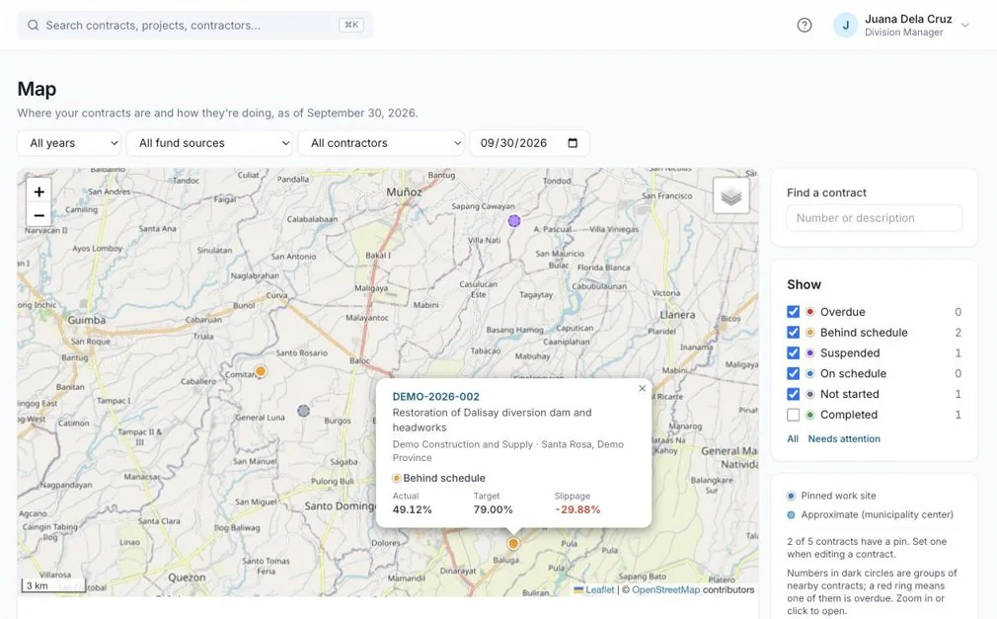Click the 3 km map scale bar
The width and height of the screenshot is (997, 619).
point(54,585)
